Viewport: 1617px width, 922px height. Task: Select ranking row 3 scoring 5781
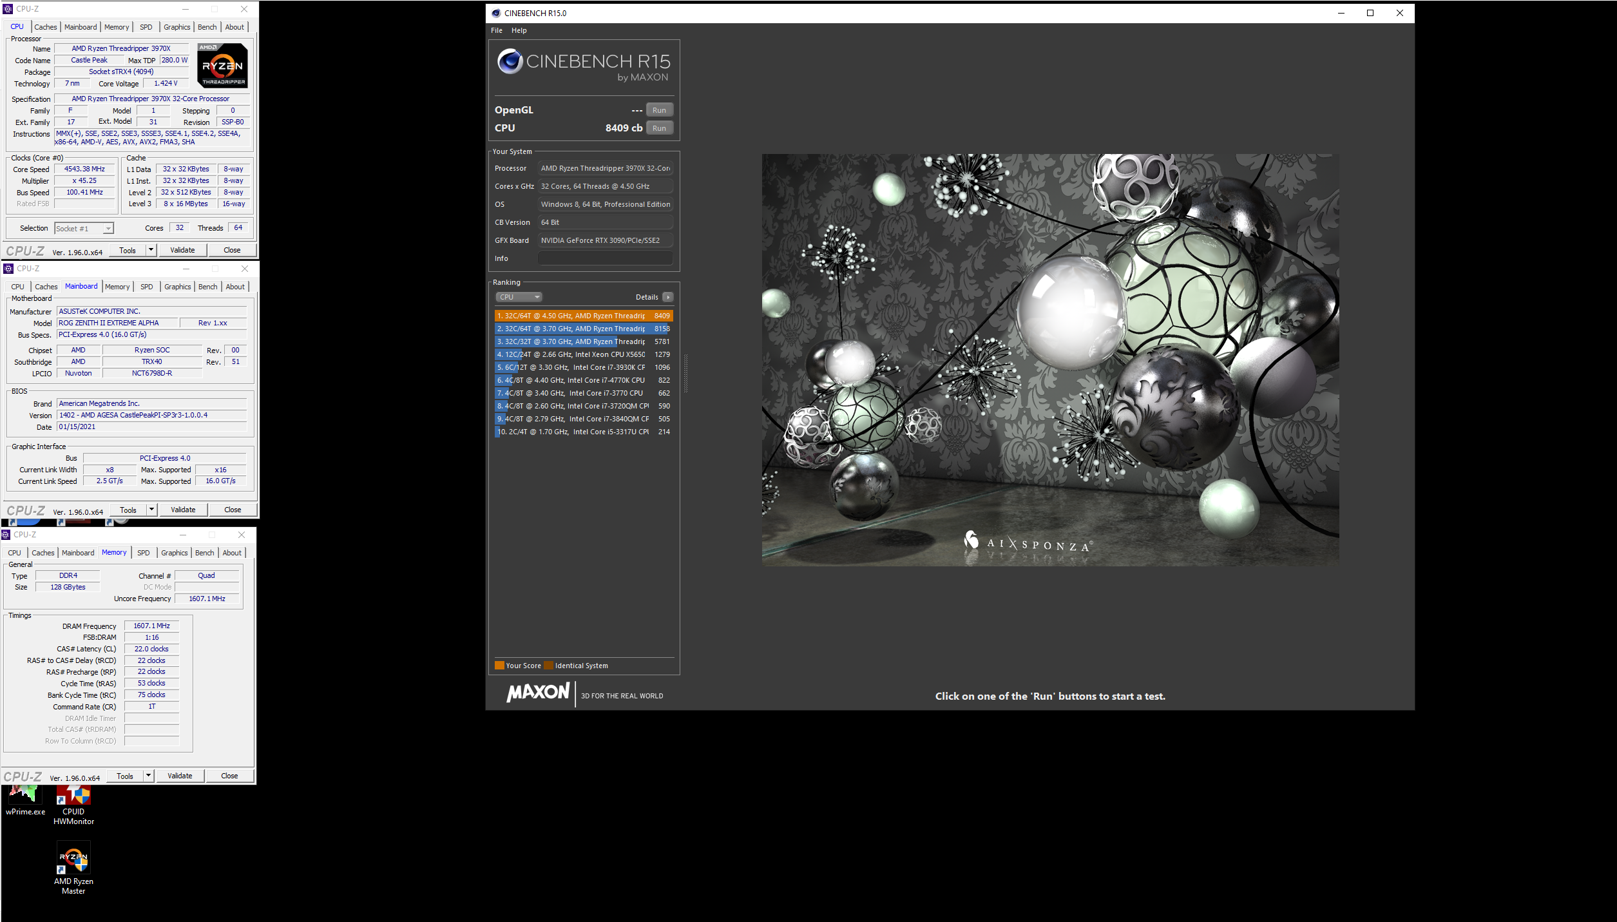tap(584, 341)
